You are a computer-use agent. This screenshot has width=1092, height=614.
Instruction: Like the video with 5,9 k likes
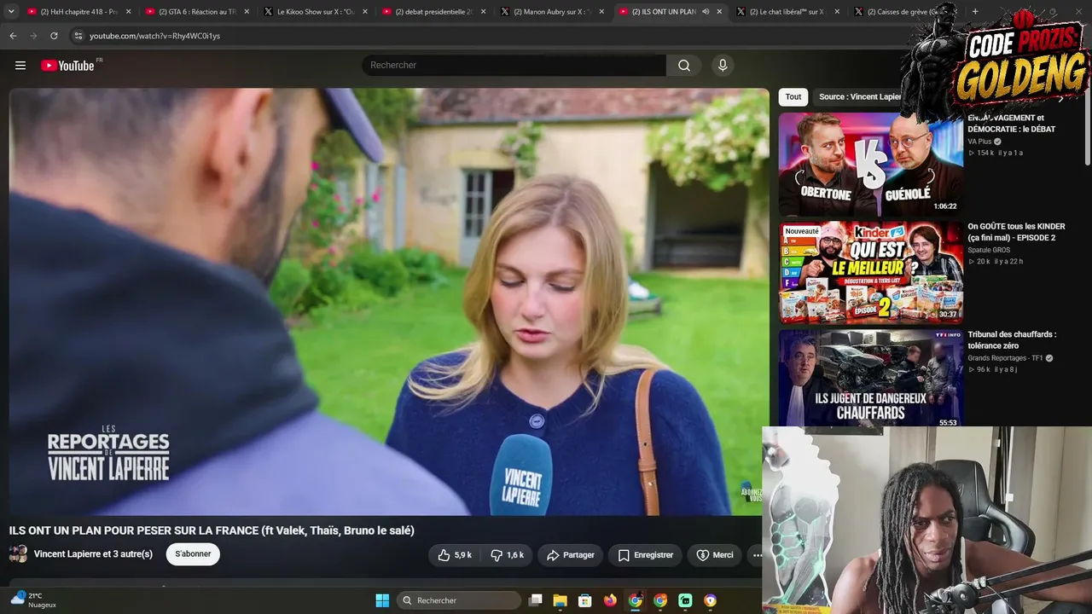[455, 555]
